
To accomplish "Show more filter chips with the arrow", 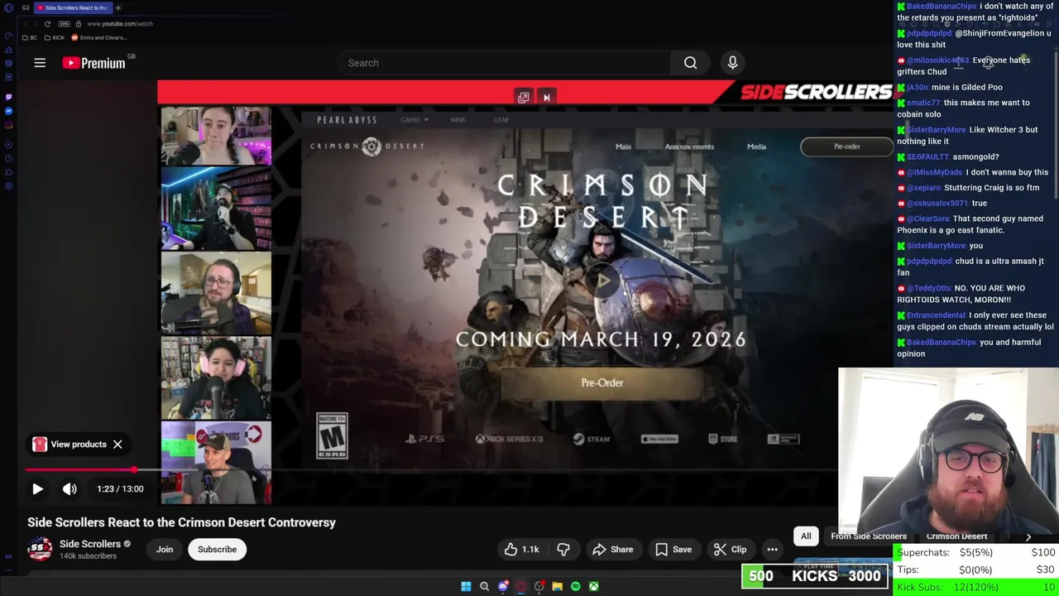I will pyautogui.click(x=1028, y=536).
